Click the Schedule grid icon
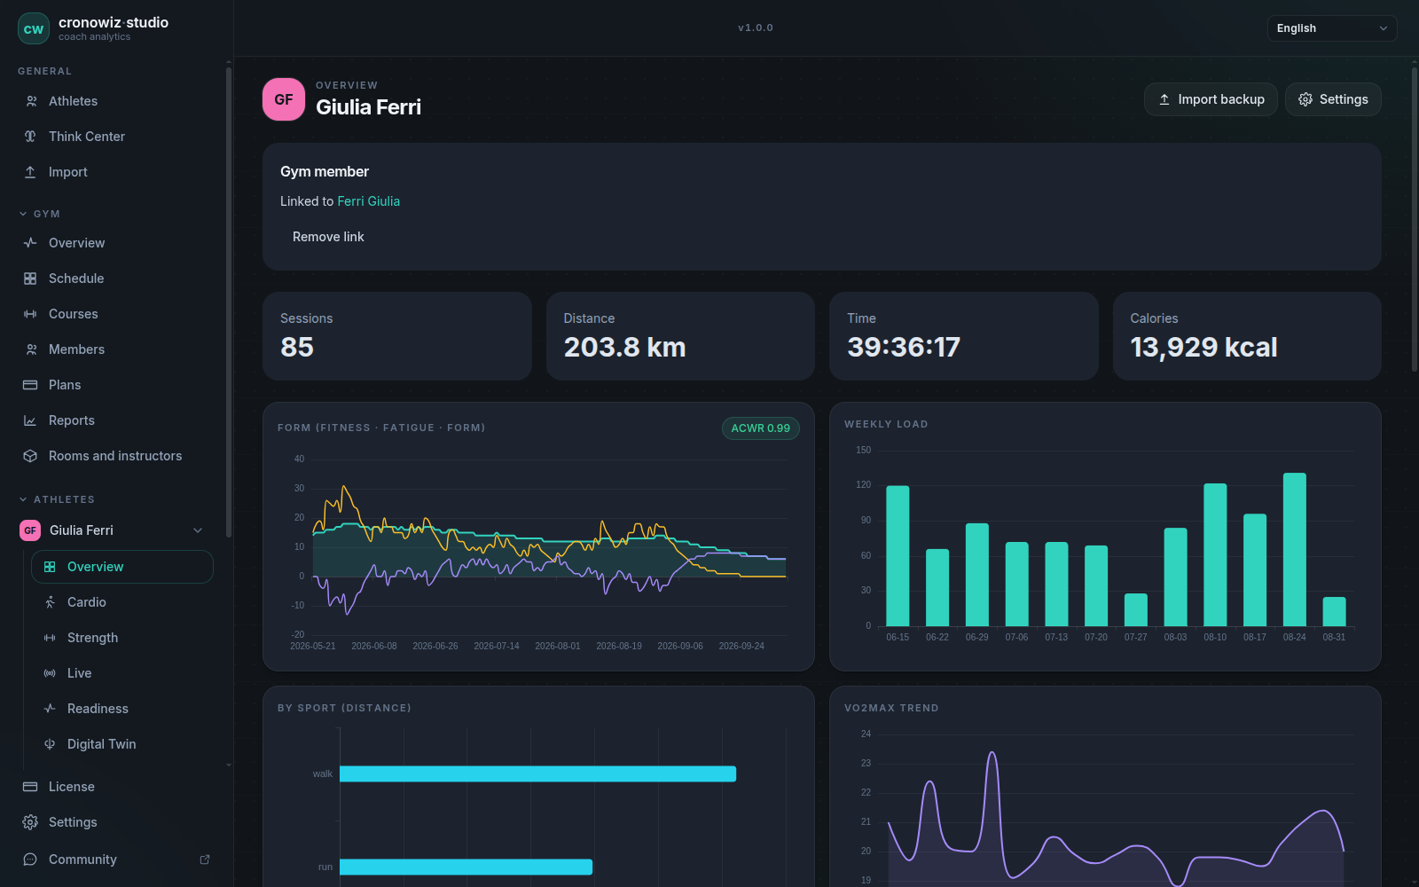The height and width of the screenshot is (887, 1419). pos(30,279)
